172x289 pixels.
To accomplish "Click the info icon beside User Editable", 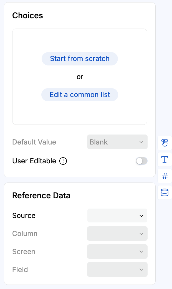I will (63, 161).
